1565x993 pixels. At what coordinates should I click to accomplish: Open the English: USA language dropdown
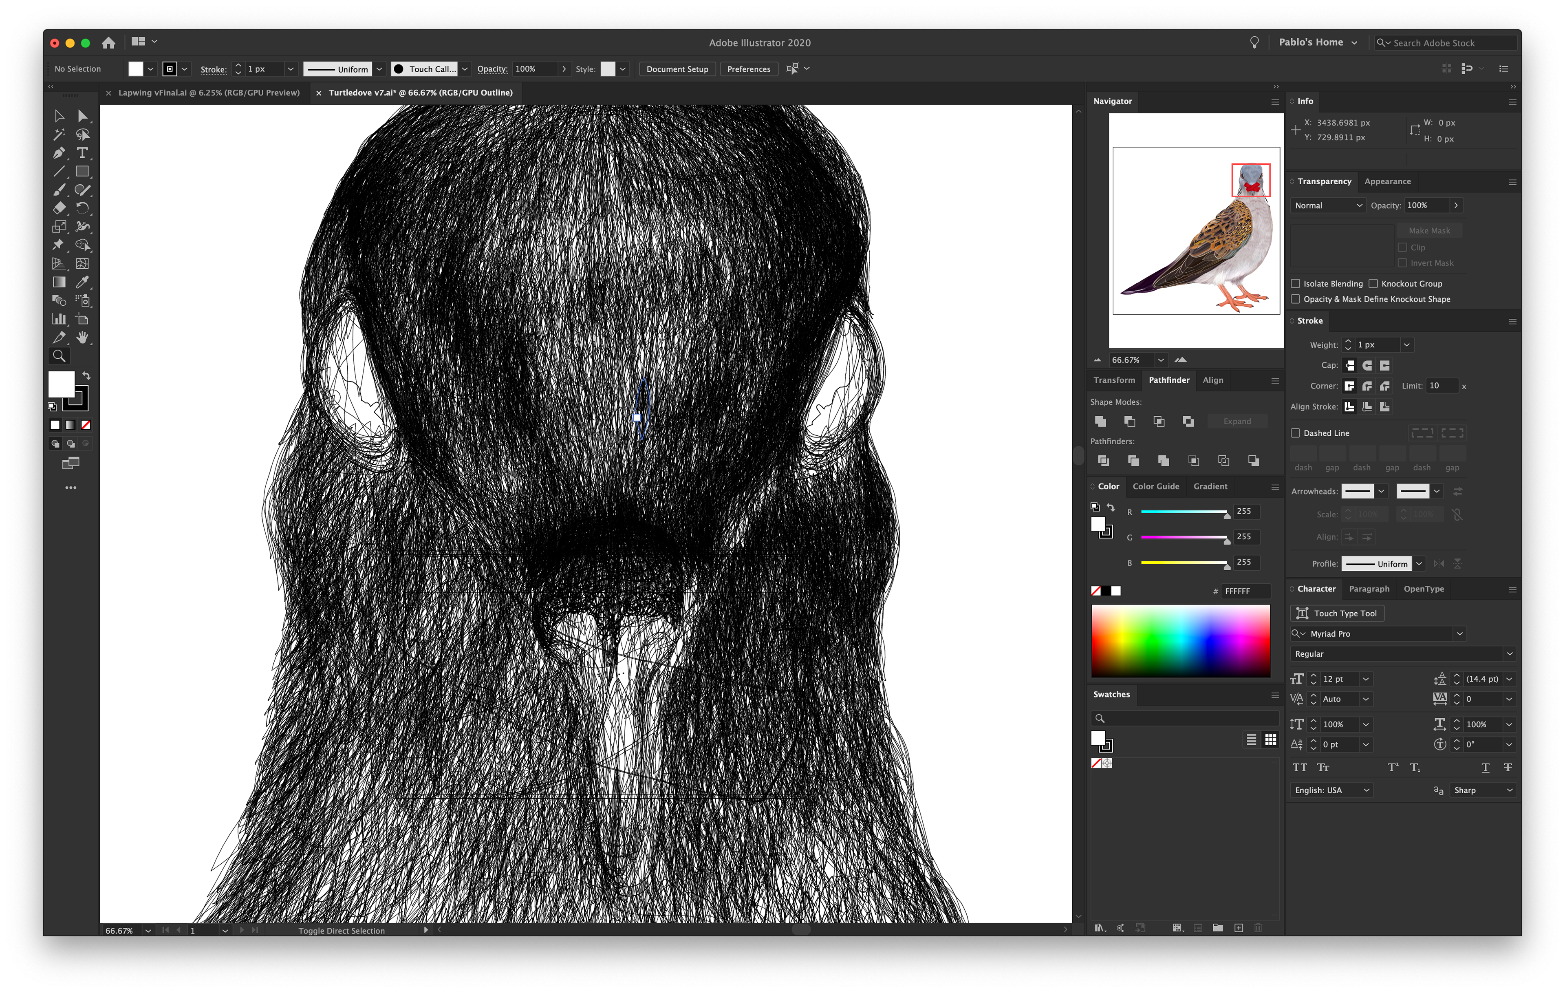point(1330,790)
